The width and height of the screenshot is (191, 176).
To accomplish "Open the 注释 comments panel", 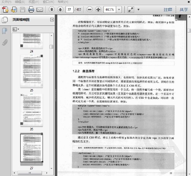I will click(168, 10).
